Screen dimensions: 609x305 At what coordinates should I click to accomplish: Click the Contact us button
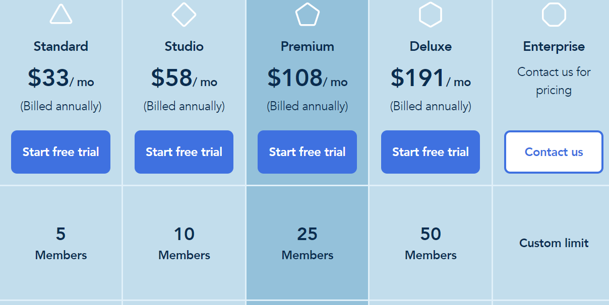(x=554, y=152)
